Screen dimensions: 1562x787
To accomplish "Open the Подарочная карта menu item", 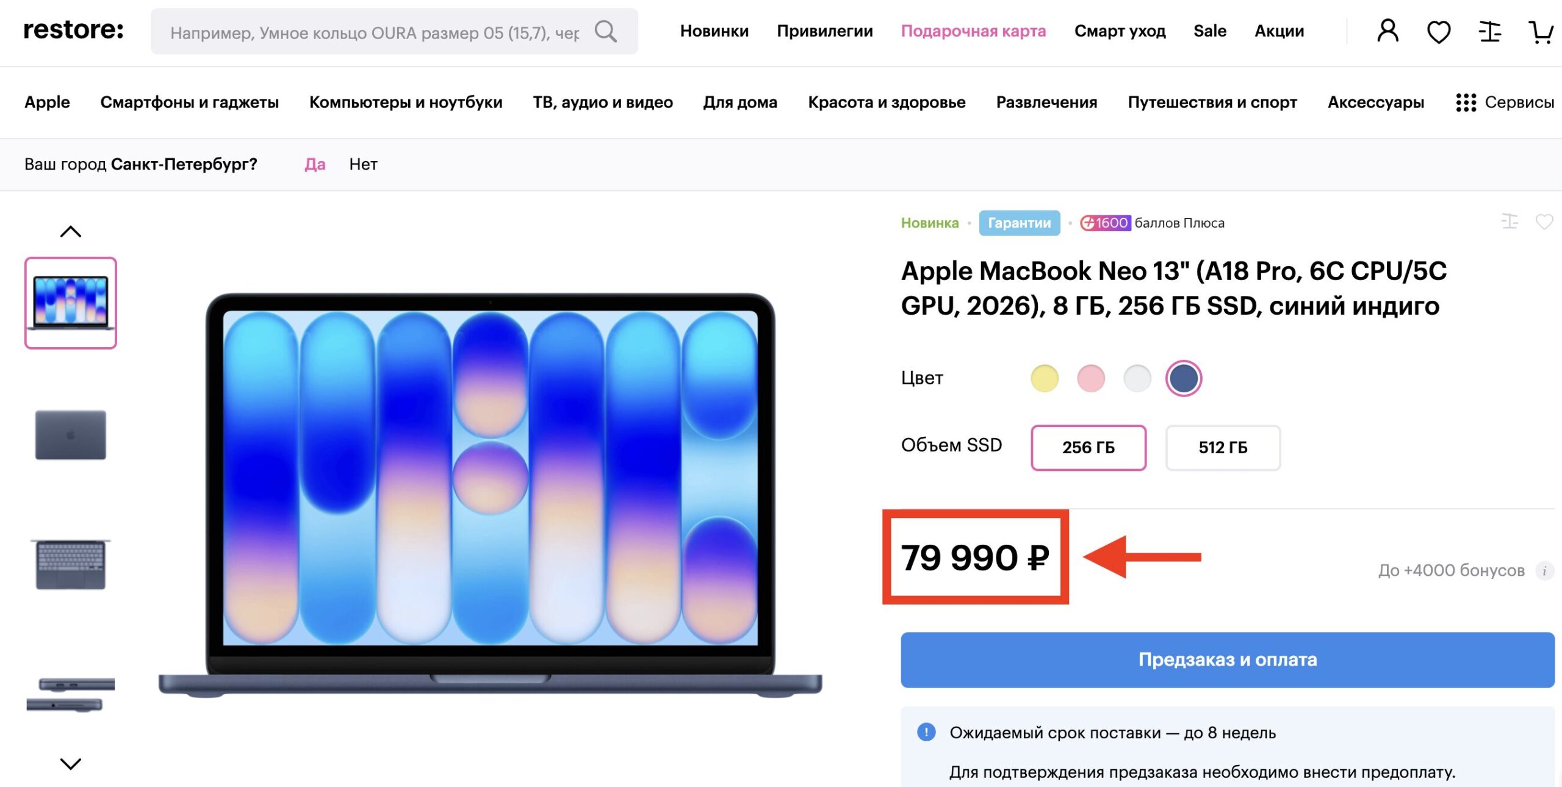I will 975,31.
